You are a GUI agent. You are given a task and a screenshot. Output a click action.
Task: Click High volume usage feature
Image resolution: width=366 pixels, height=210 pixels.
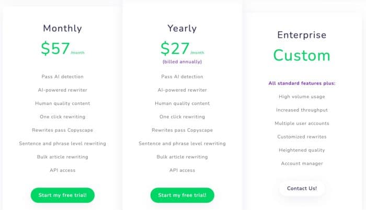[302, 97]
